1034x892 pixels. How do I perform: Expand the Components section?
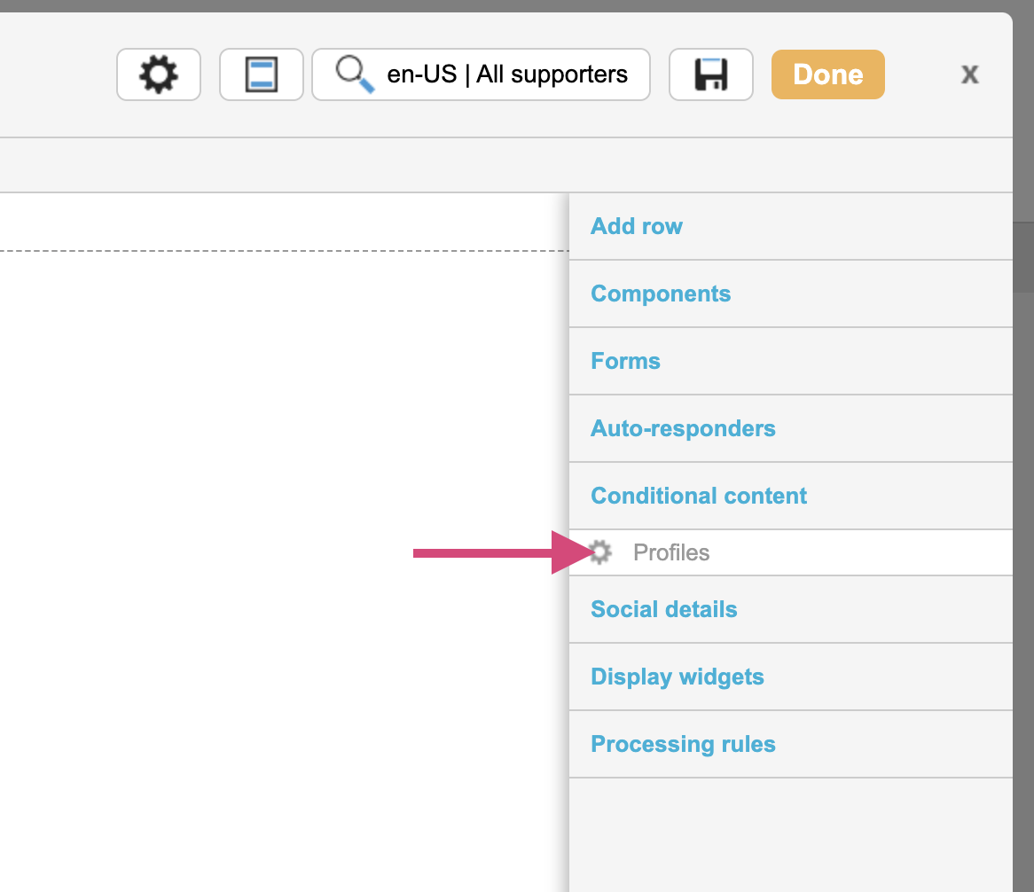[x=661, y=293]
